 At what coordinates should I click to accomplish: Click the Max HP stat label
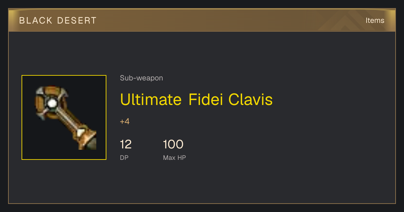point(174,157)
